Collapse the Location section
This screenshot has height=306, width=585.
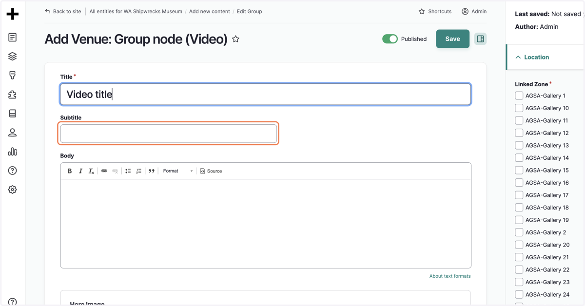[x=545, y=57]
